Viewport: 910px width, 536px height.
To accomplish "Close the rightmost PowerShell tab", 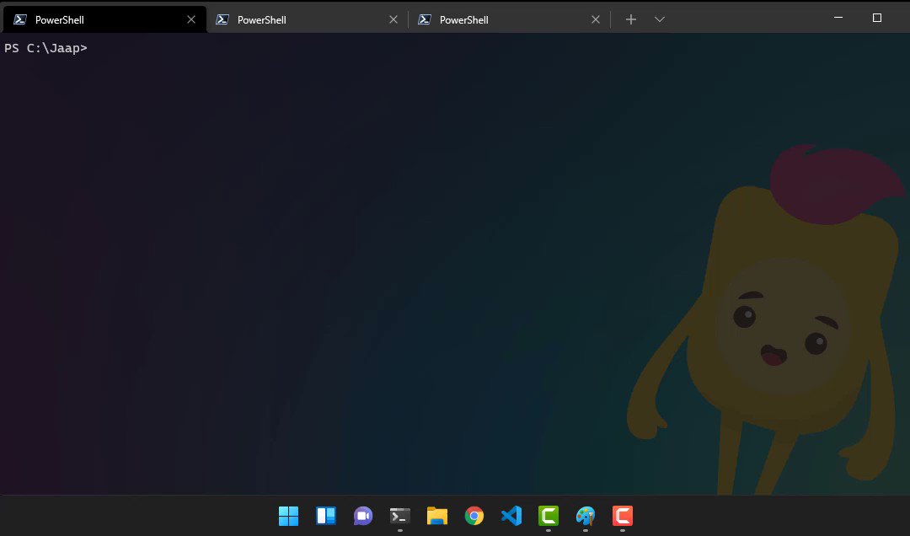I will click(x=596, y=19).
